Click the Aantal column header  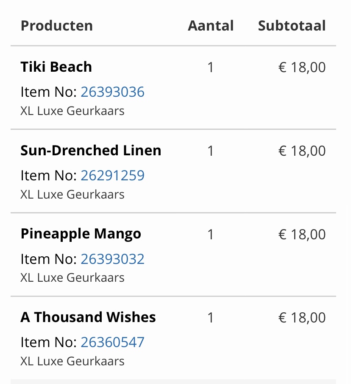click(211, 25)
